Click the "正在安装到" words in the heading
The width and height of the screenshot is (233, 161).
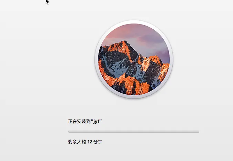pos(79,121)
